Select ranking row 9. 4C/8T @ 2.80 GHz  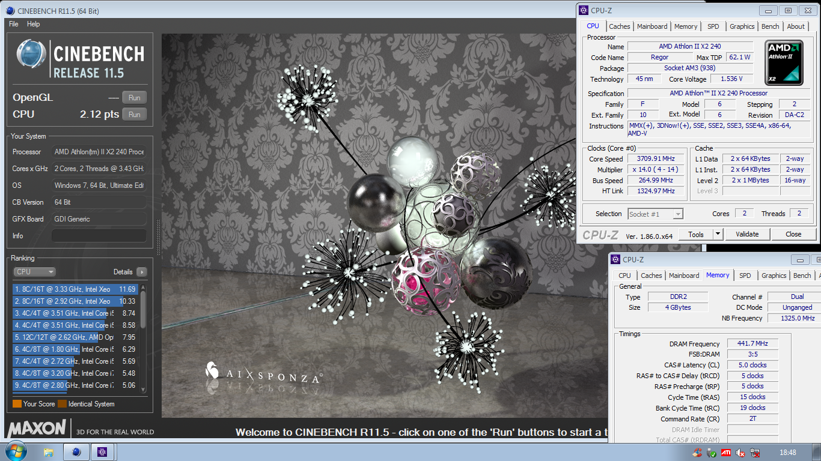pyautogui.click(x=76, y=385)
